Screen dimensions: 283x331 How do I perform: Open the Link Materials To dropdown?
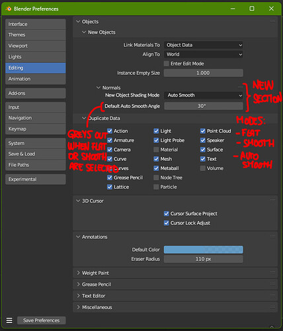[x=203, y=45]
